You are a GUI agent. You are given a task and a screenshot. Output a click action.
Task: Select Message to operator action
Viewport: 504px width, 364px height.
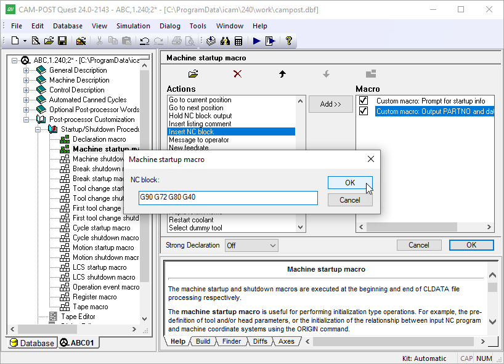click(x=198, y=140)
